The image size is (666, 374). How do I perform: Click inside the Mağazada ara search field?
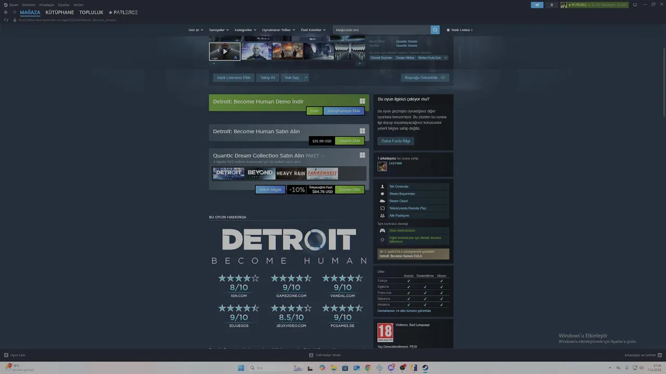point(382,30)
